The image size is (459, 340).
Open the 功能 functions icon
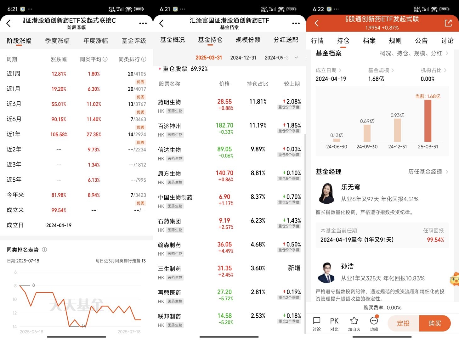tap(374, 324)
